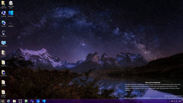Open the AutoHotkey Setup desktop icon
183x103 pixels.
point(11,5)
